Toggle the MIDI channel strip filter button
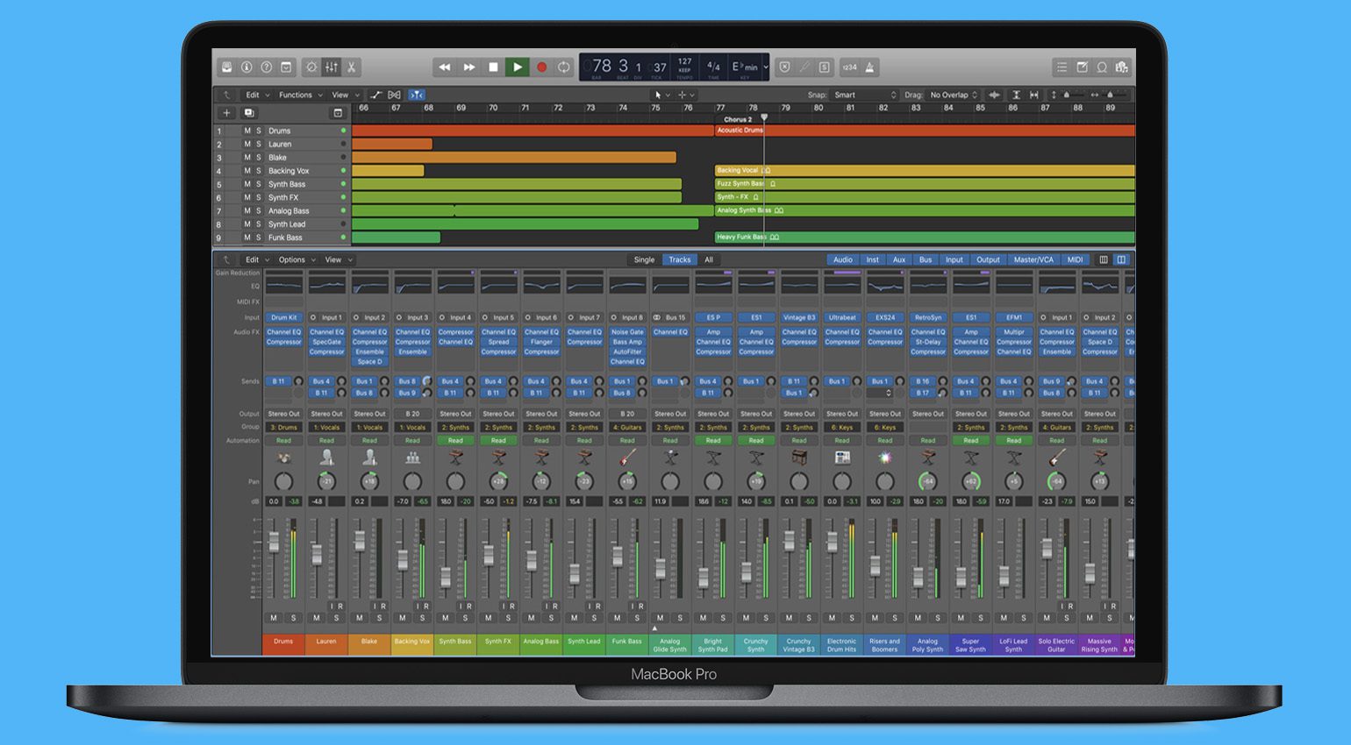The width and height of the screenshot is (1351, 745). coord(1075,259)
